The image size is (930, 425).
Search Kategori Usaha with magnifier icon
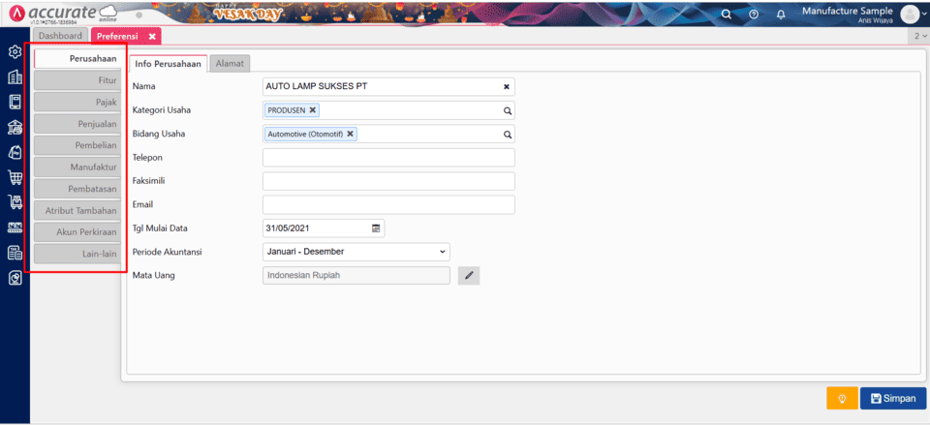click(508, 110)
